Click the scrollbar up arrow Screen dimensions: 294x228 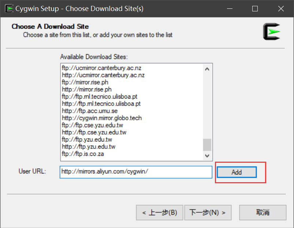207,68
